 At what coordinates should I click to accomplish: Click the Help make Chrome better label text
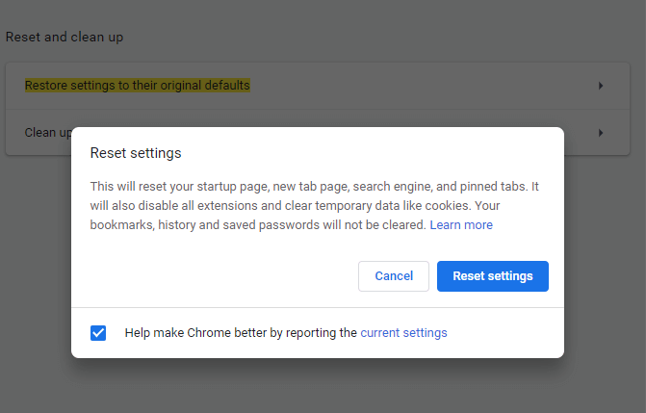241,333
